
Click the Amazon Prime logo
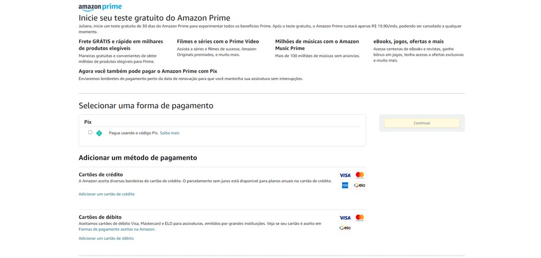pyautogui.click(x=100, y=7)
